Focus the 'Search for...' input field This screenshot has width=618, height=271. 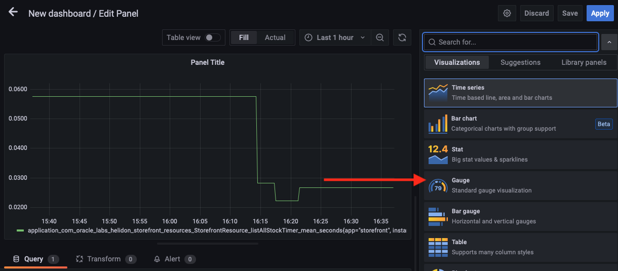pos(511,42)
